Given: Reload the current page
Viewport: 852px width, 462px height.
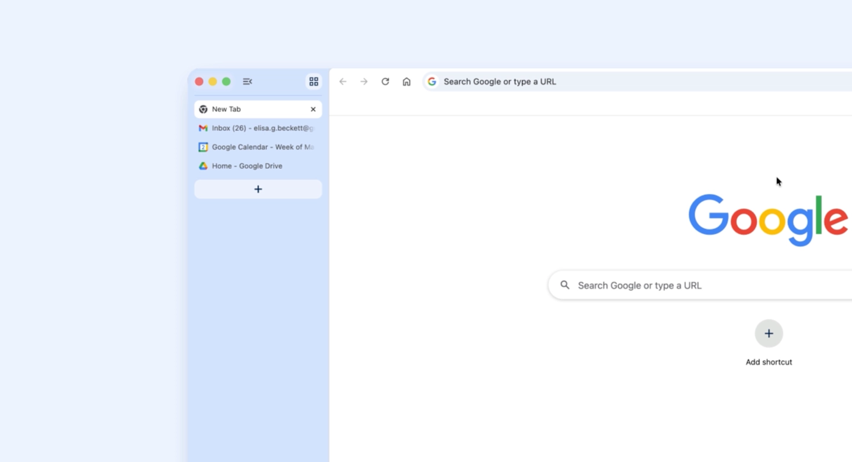Looking at the screenshot, I should pos(385,81).
